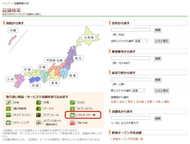This screenshot has width=190, height=144.
Task: Focus the nearest station input field
Action: 131,79
